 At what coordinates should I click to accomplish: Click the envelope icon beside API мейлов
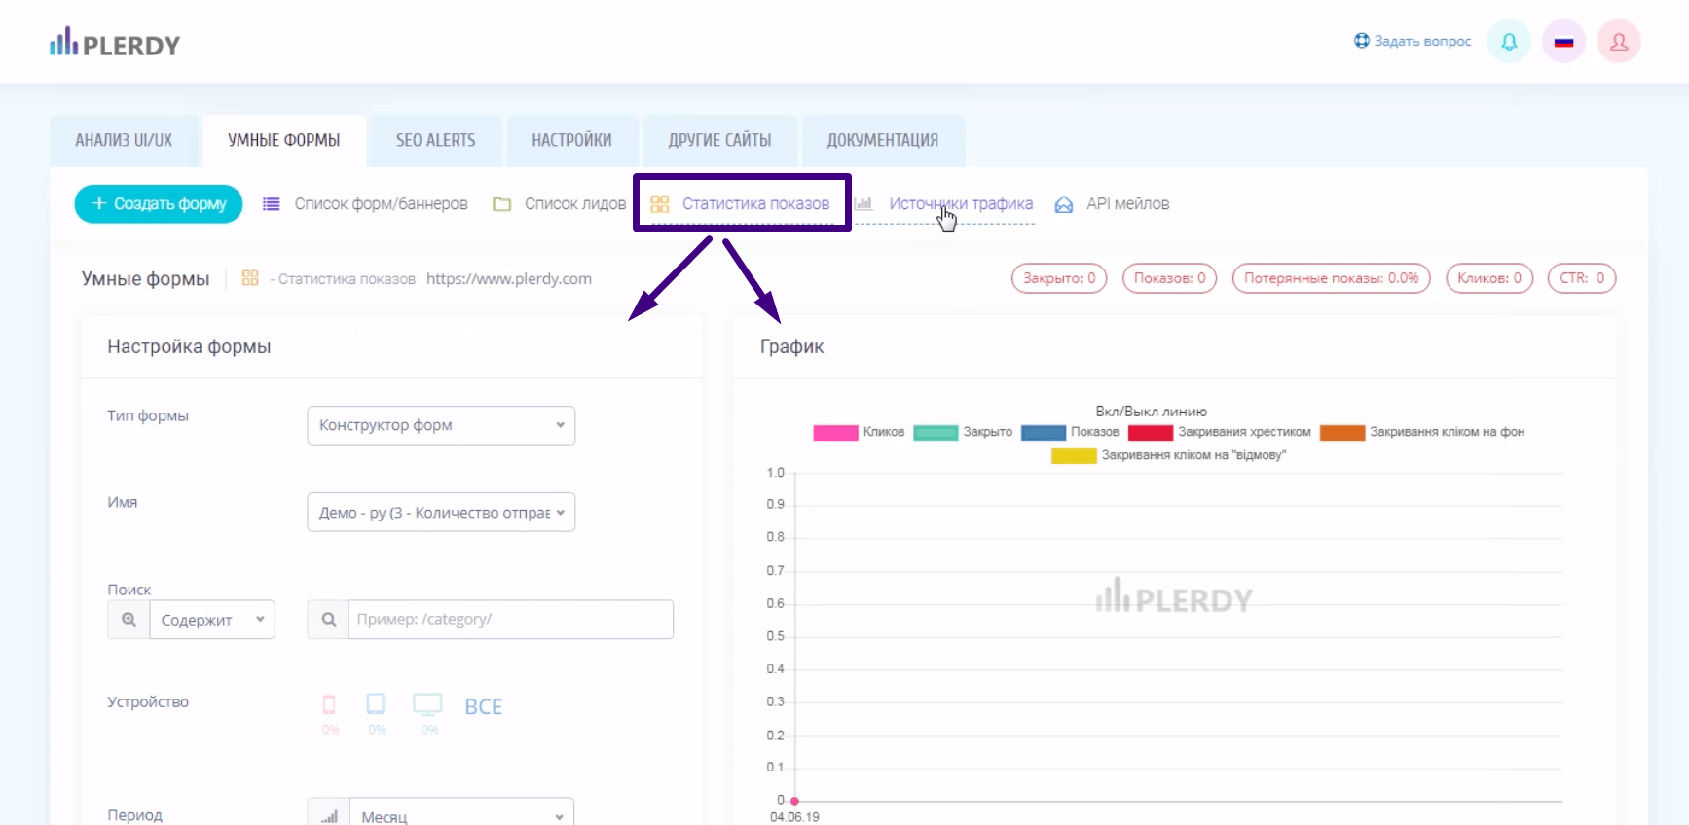(1064, 204)
